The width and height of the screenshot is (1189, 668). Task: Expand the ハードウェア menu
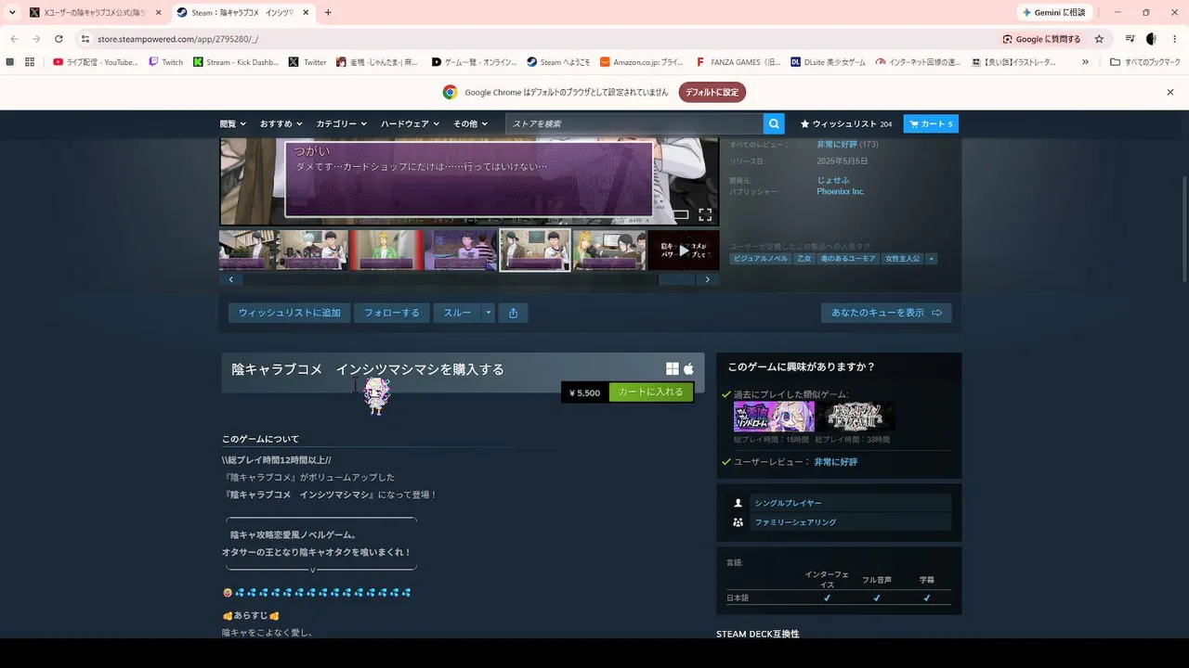pyautogui.click(x=410, y=123)
